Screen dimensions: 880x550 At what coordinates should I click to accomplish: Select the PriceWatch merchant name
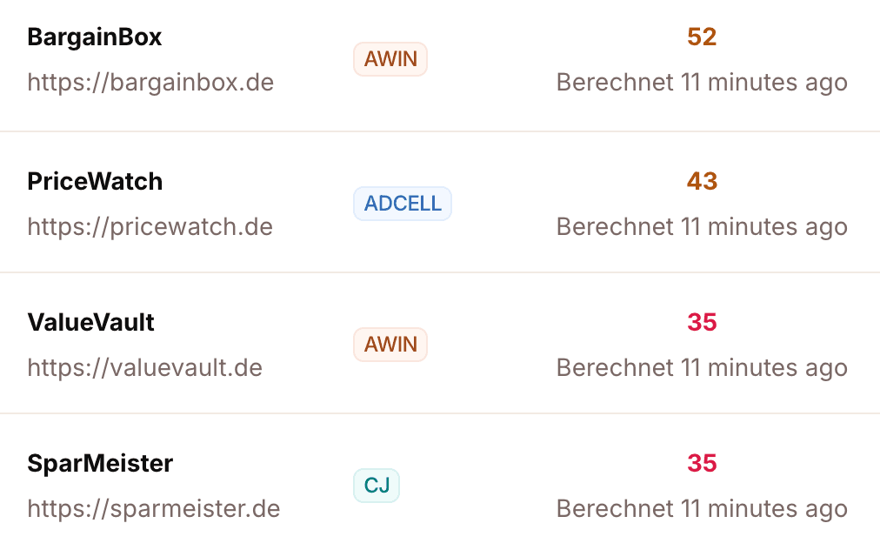pyautogui.click(x=94, y=181)
